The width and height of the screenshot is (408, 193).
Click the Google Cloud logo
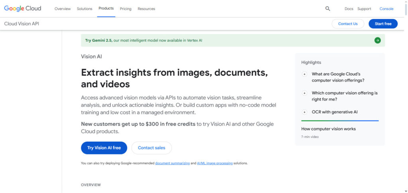tap(23, 9)
